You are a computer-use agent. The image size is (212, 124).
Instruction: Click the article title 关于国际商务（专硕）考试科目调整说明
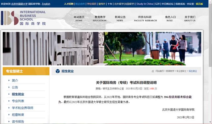[126, 83]
